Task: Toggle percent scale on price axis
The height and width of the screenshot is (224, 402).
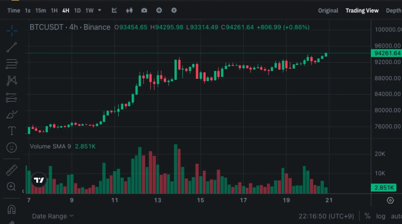Action: click(367, 216)
